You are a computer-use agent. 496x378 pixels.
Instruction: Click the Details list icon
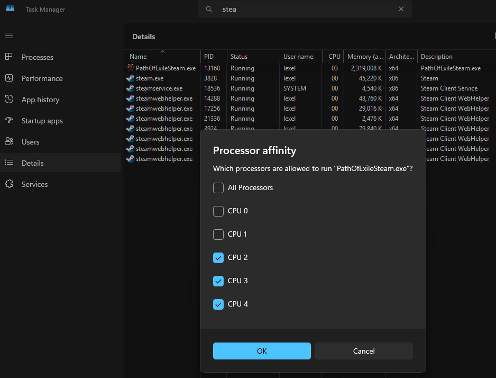tap(9, 163)
